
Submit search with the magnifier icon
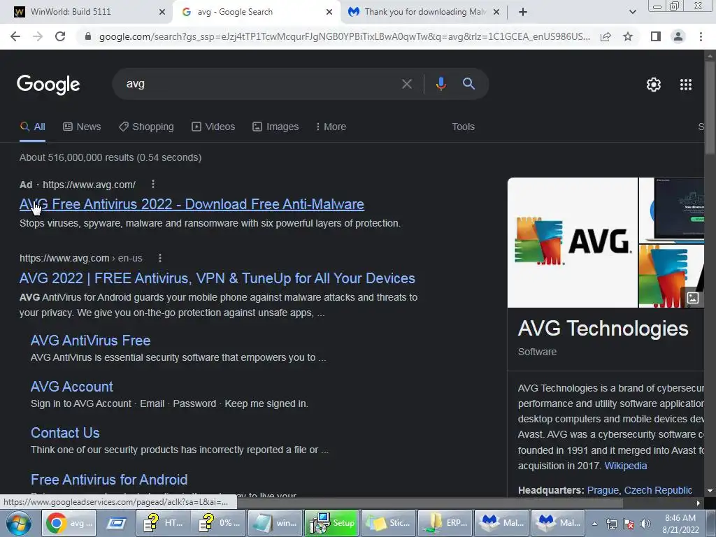pos(468,84)
